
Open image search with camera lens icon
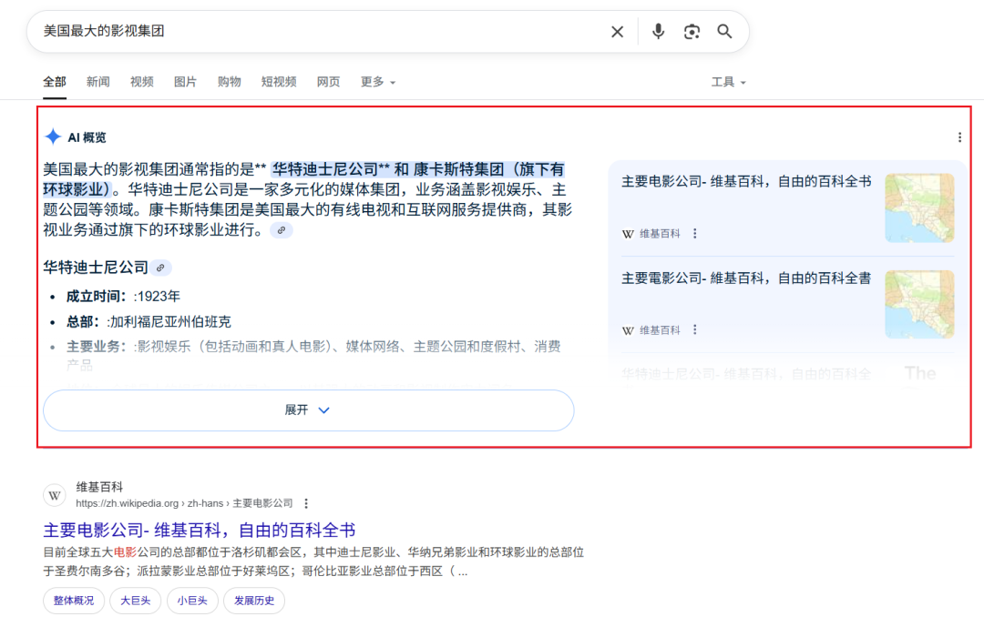pyautogui.click(x=692, y=31)
